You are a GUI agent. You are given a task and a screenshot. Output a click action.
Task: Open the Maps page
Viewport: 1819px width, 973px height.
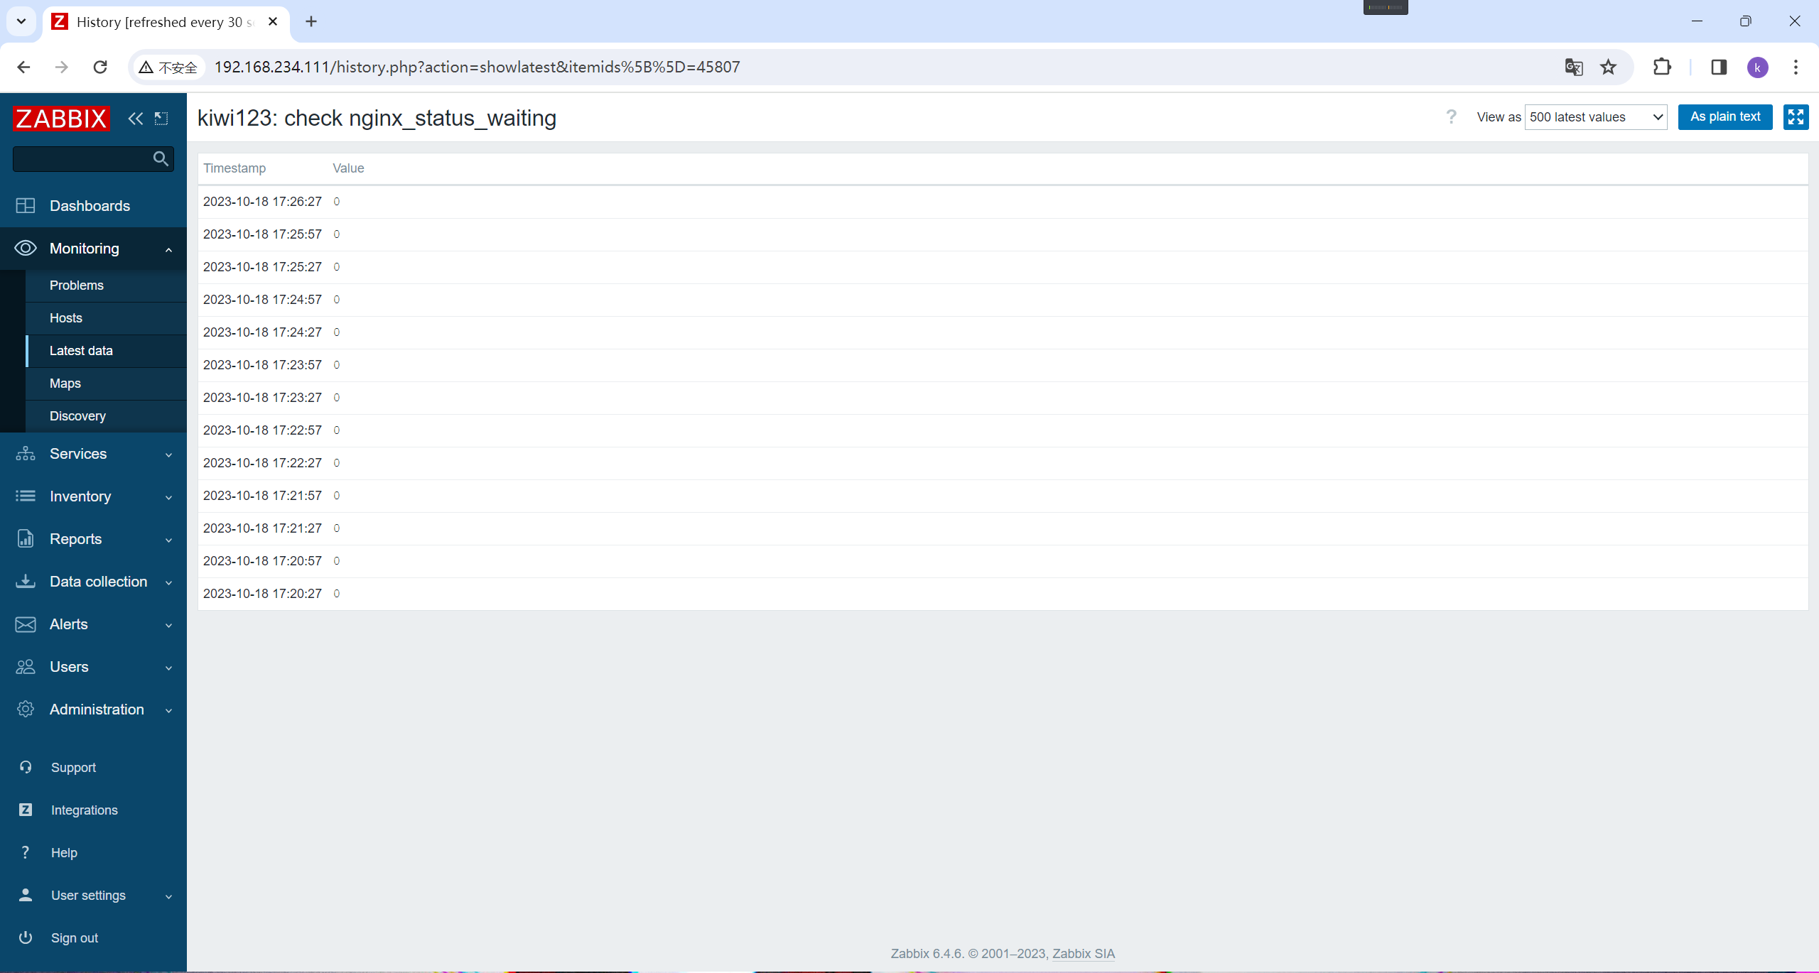point(65,384)
